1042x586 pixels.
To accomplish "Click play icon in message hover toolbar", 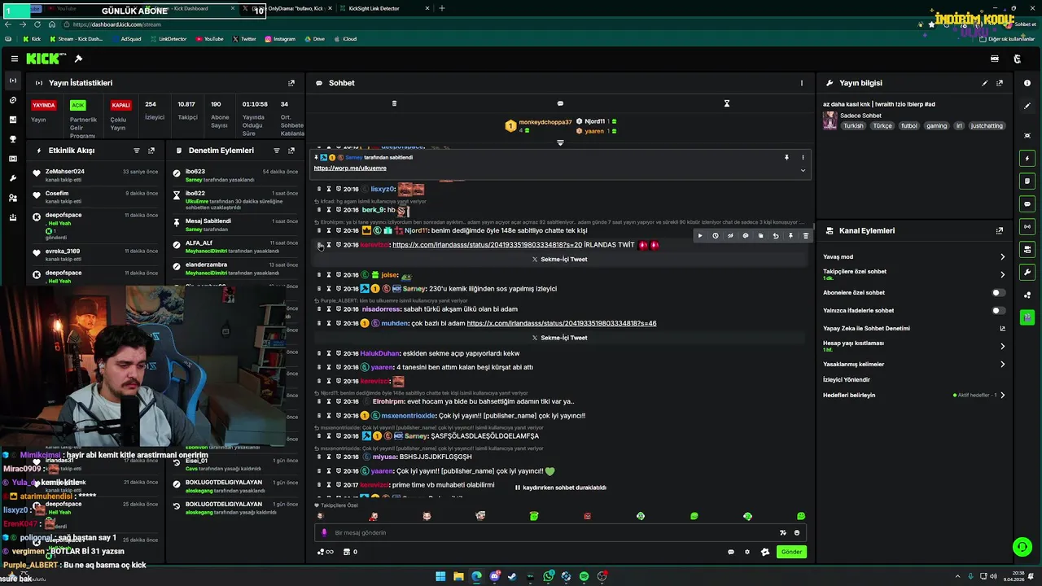I will [x=700, y=236].
